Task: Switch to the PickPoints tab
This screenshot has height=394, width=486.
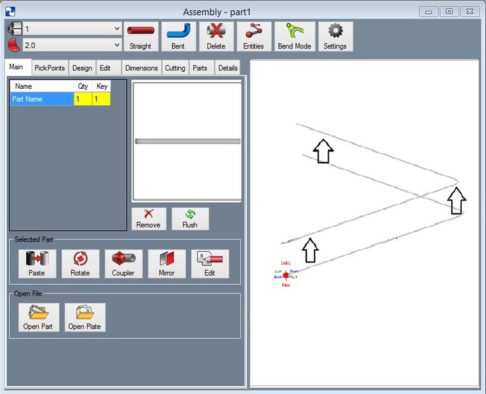Action: pyautogui.click(x=49, y=68)
